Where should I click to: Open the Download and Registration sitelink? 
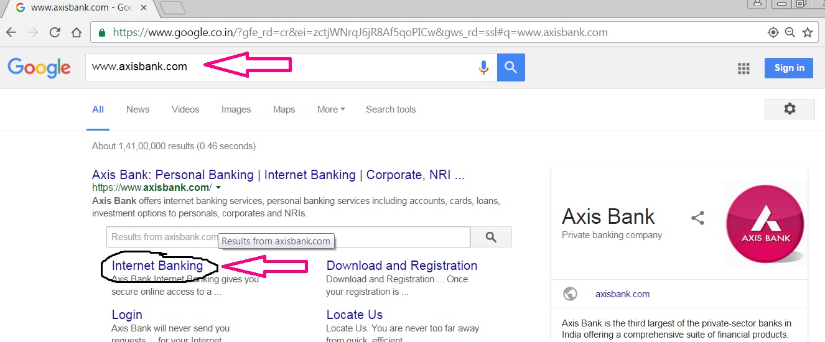(x=402, y=266)
